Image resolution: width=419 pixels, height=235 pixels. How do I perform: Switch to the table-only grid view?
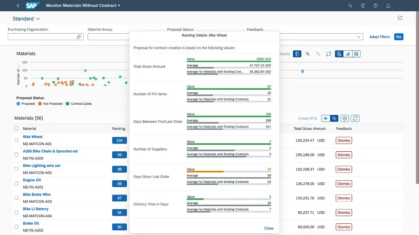tap(356, 54)
